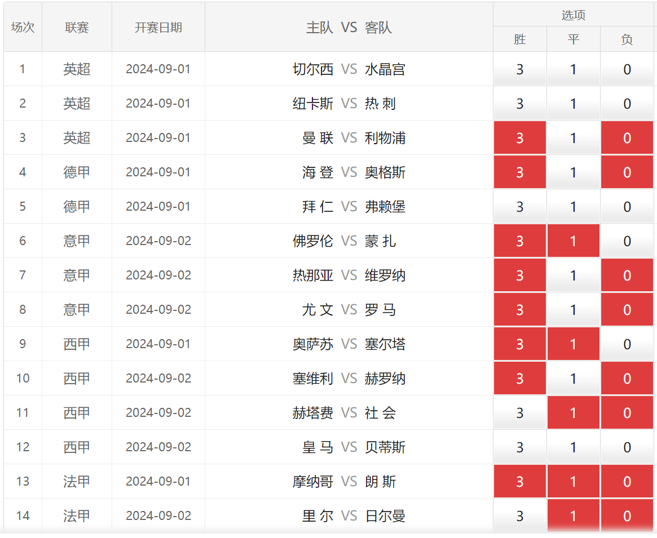Deselect draw option 1 for 赫塔费 VS 社会

(573, 412)
